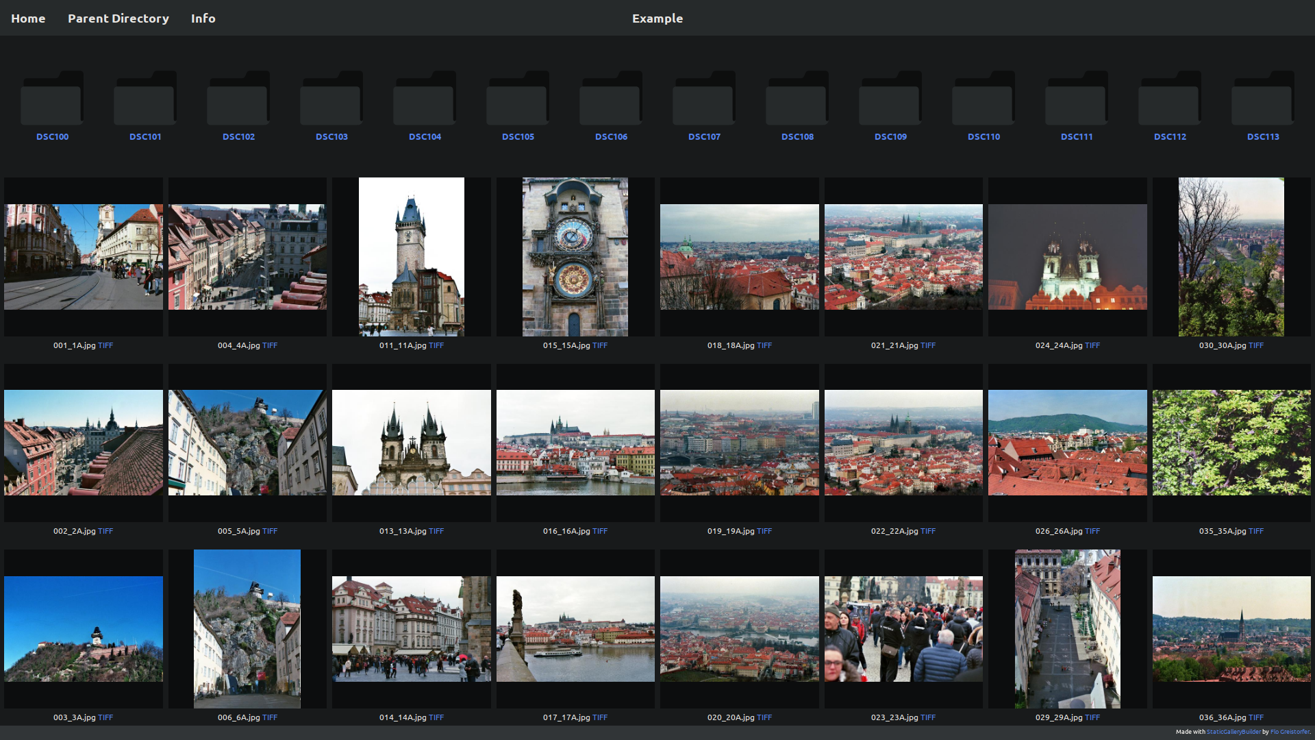Open the DSC109 folder icon
The height and width of the screenshot is (740, 1315).
click(890, 99)
